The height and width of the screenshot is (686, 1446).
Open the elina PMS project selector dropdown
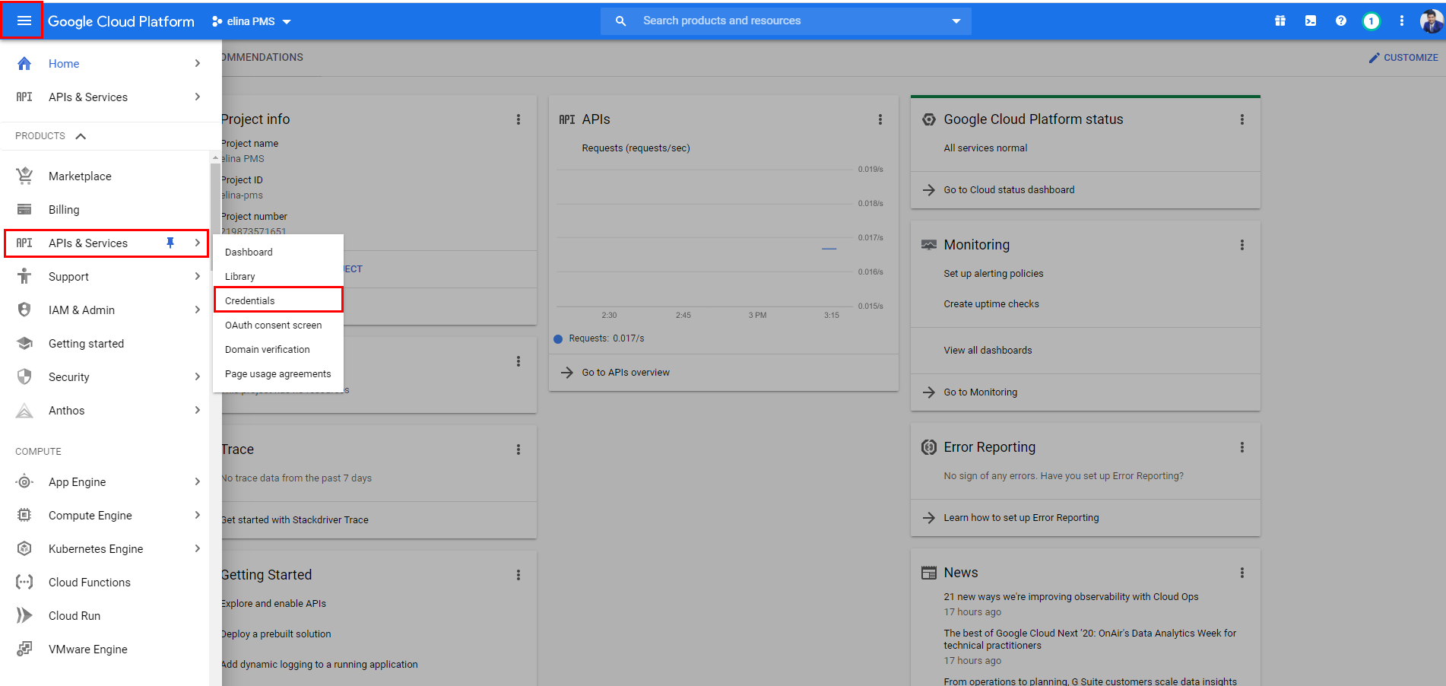(x=252, y=21)
